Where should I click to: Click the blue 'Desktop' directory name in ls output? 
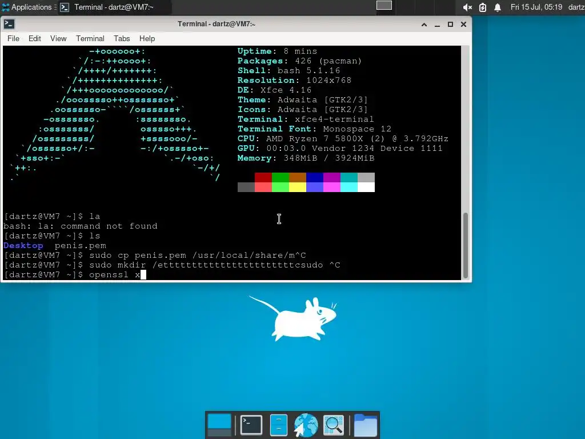click(23, 246)
